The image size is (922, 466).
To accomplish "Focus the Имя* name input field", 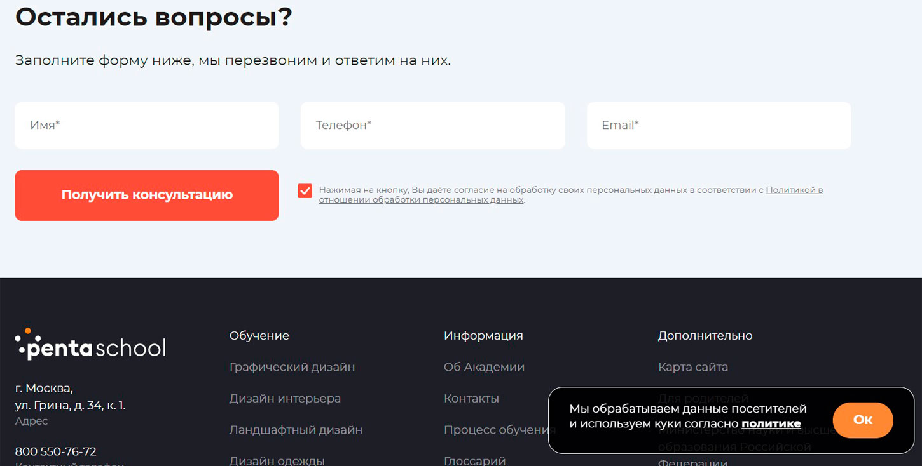I will 147,126.
